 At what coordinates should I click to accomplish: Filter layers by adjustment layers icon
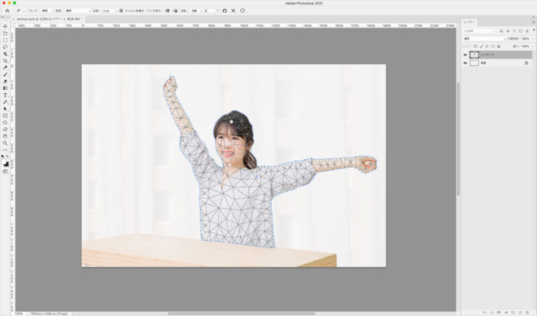pos(507,31)
